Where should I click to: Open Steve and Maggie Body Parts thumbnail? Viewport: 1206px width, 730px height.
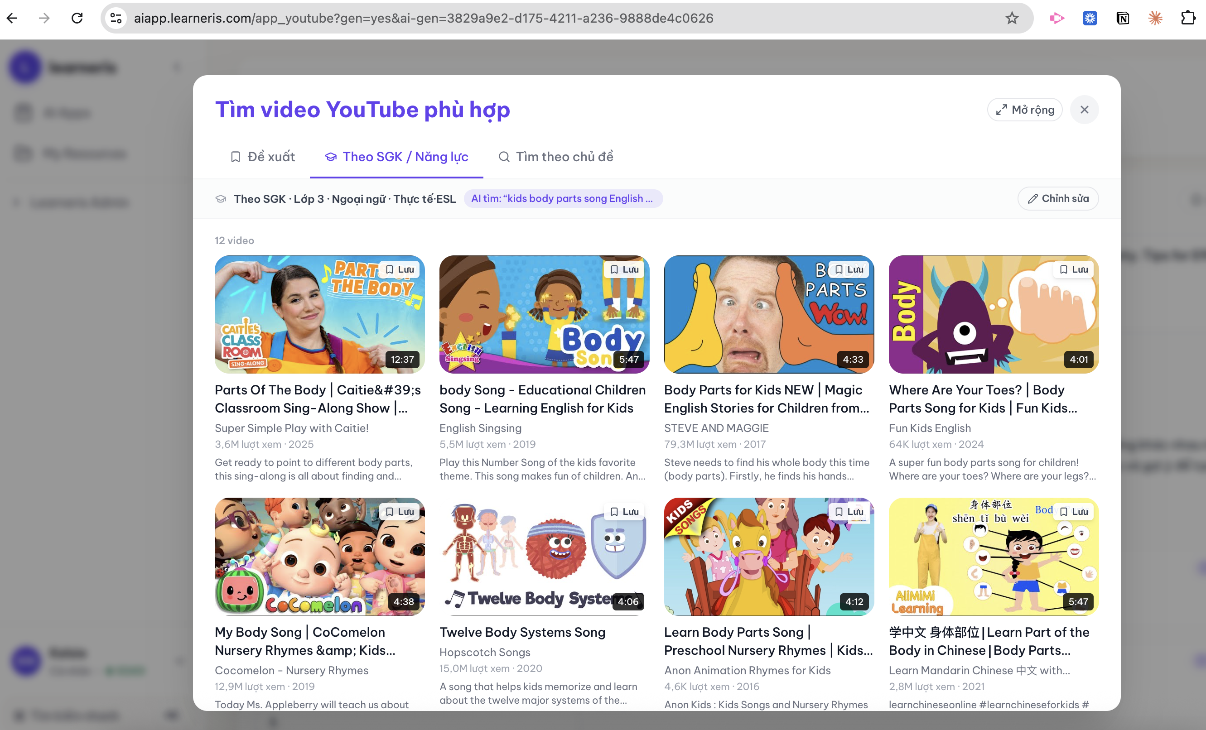click(x=769, y=315)
